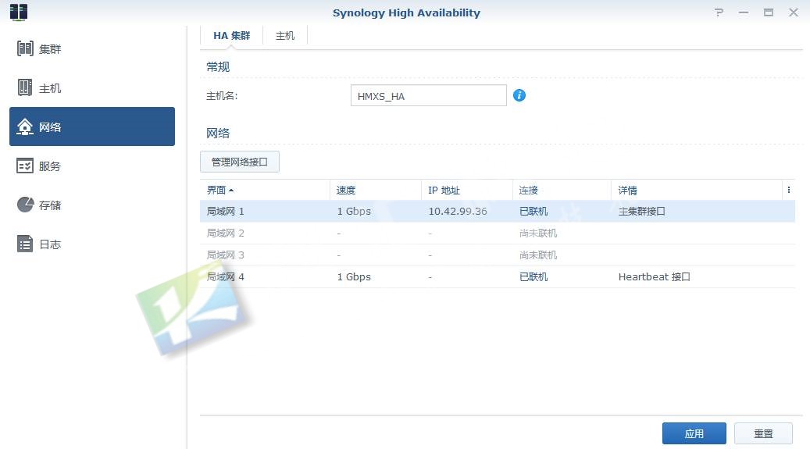Click 已联机 status in 局域网 4 row
The width and height of the screenshot is (810, 449).
tap(533, 277)
